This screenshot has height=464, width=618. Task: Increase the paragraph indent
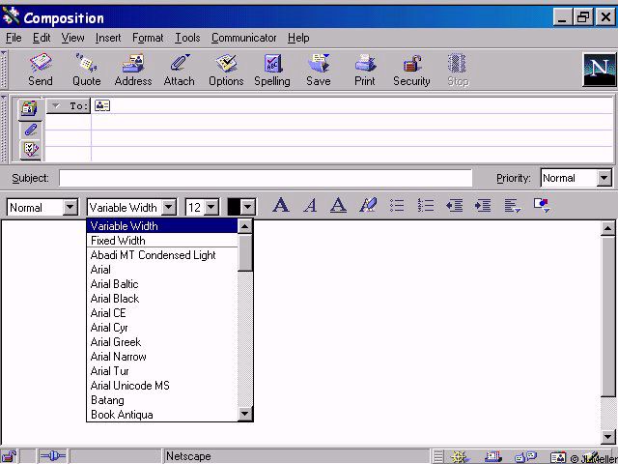[x=483, y=206]
